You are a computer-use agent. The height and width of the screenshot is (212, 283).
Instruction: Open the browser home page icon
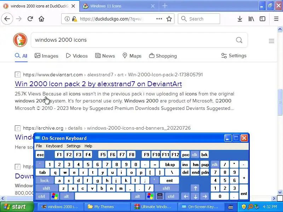pos(41,19)
